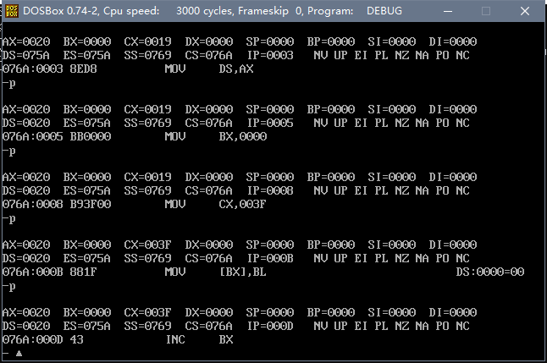Click the DOSBox title bar text
The height and width of the screenshot is (363, 547).
tap(213, 11)
